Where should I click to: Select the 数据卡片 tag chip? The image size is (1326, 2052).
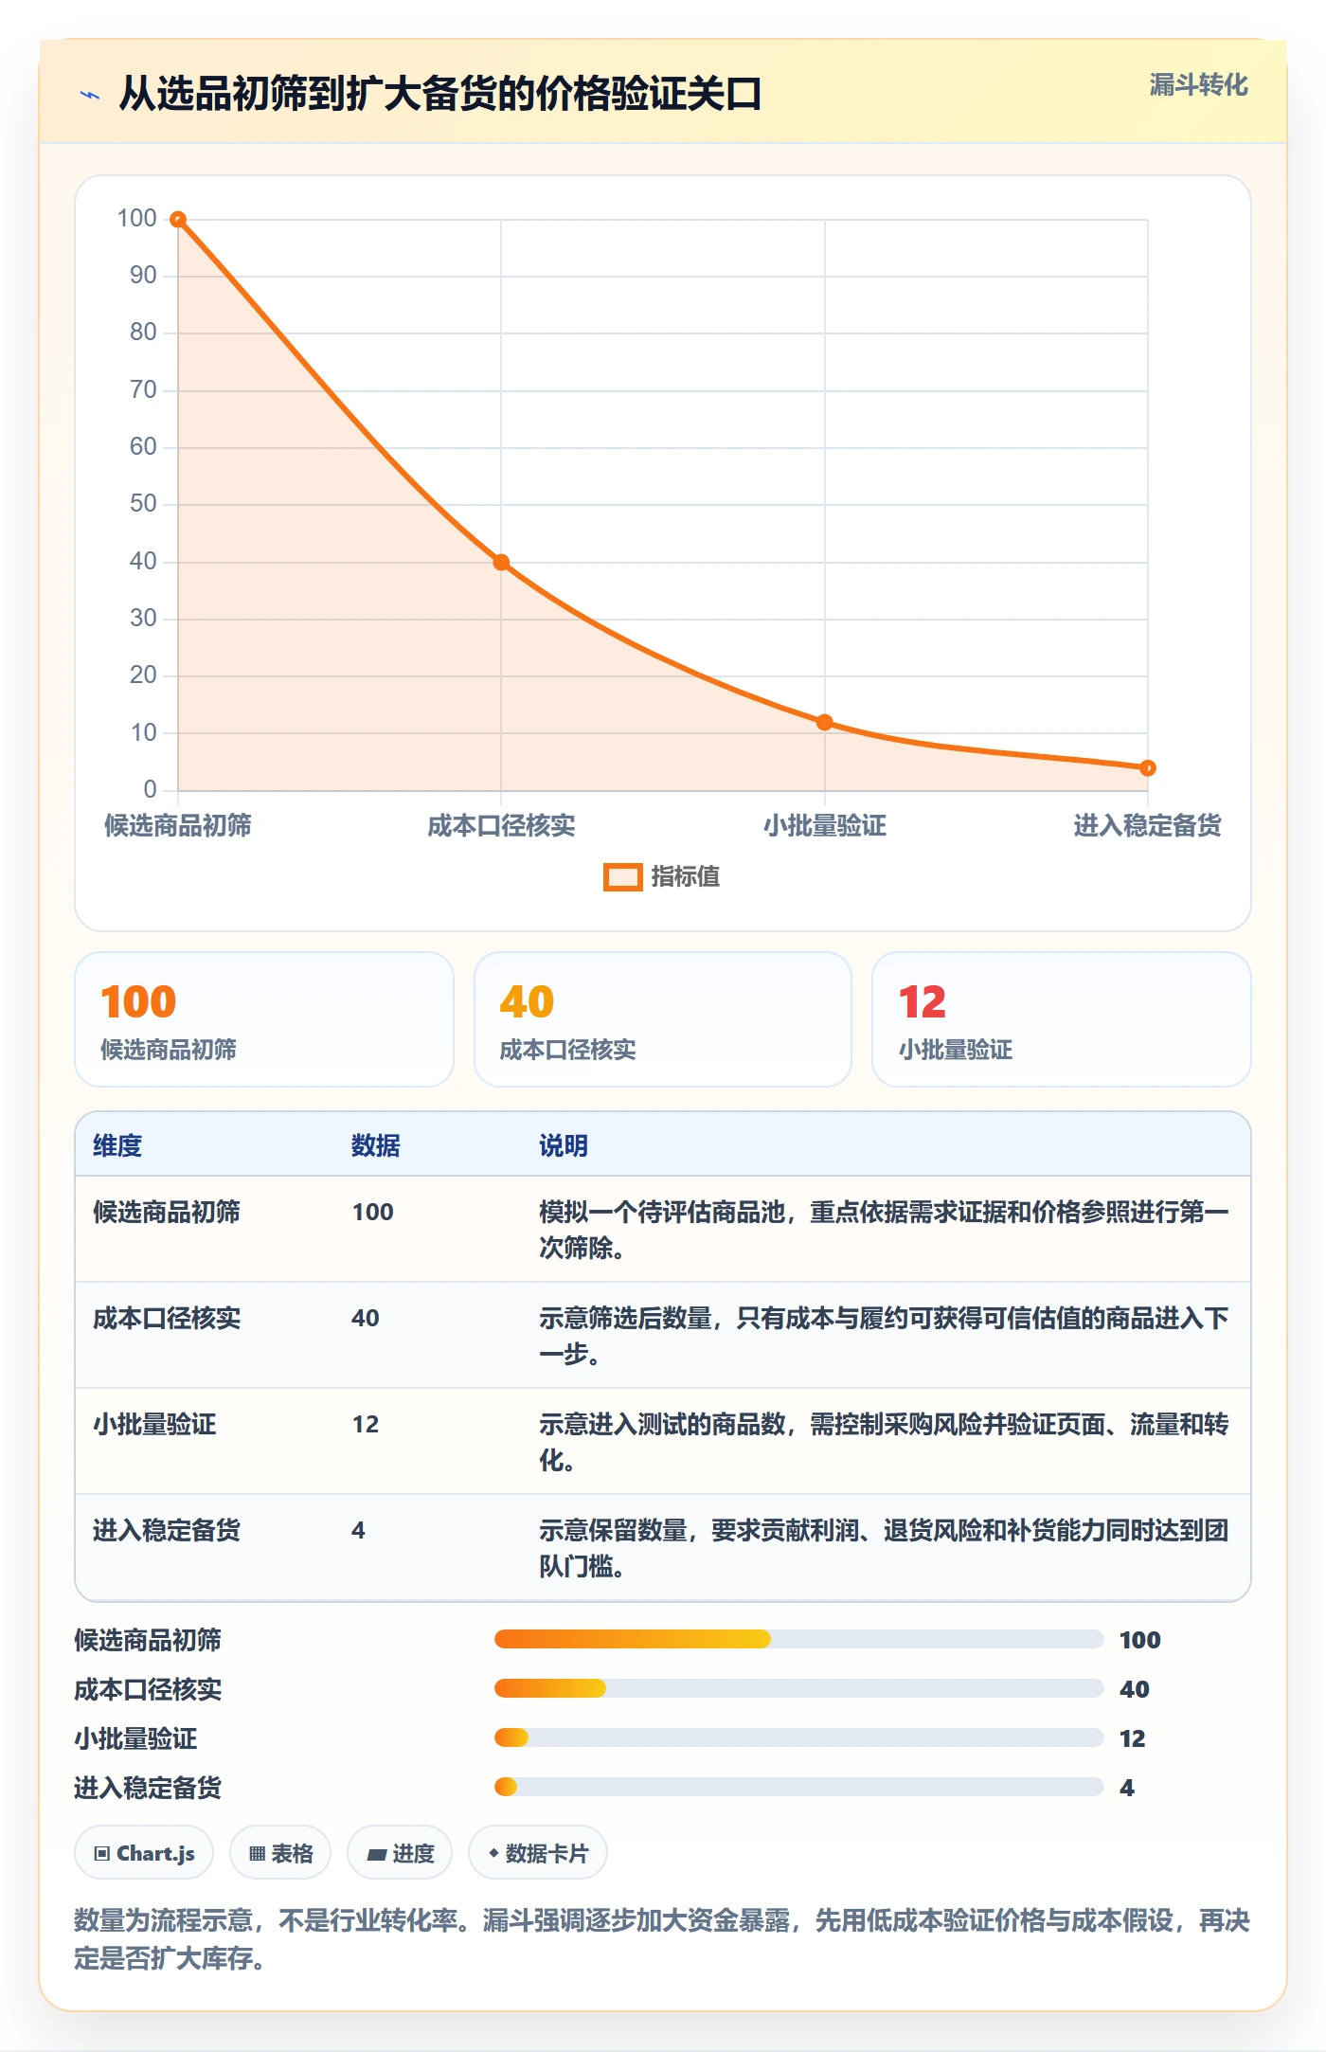point(538,1853)
